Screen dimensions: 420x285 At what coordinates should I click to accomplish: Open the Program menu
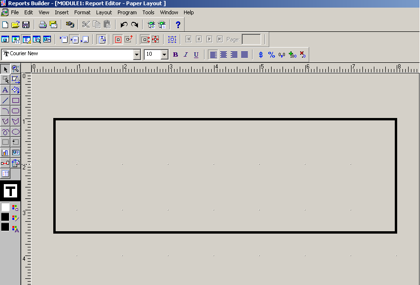coord(127,12)
